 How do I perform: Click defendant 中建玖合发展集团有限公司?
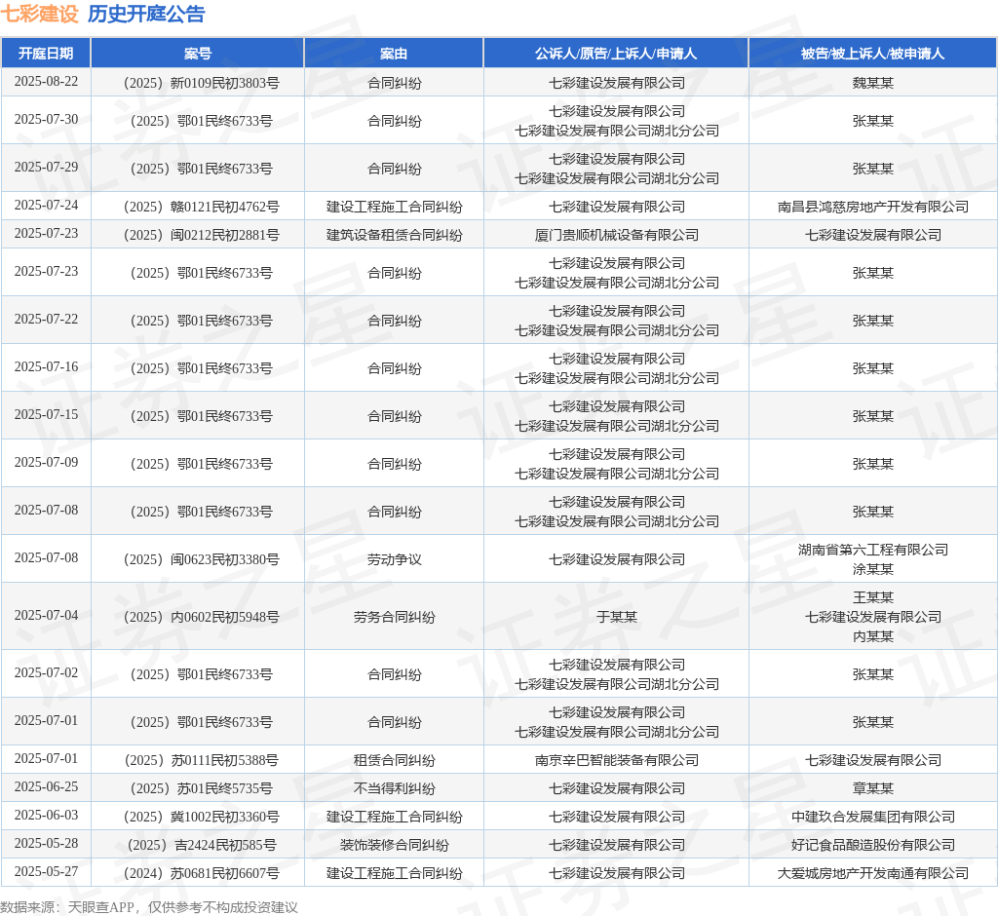(x=872, y=817)
